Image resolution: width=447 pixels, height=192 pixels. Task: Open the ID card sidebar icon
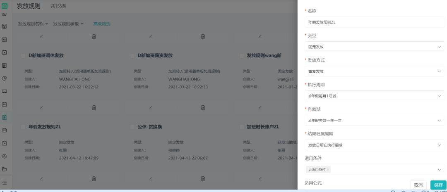coord(4,40)
